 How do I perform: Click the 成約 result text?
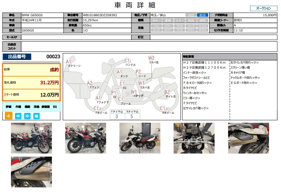point(54,70)
